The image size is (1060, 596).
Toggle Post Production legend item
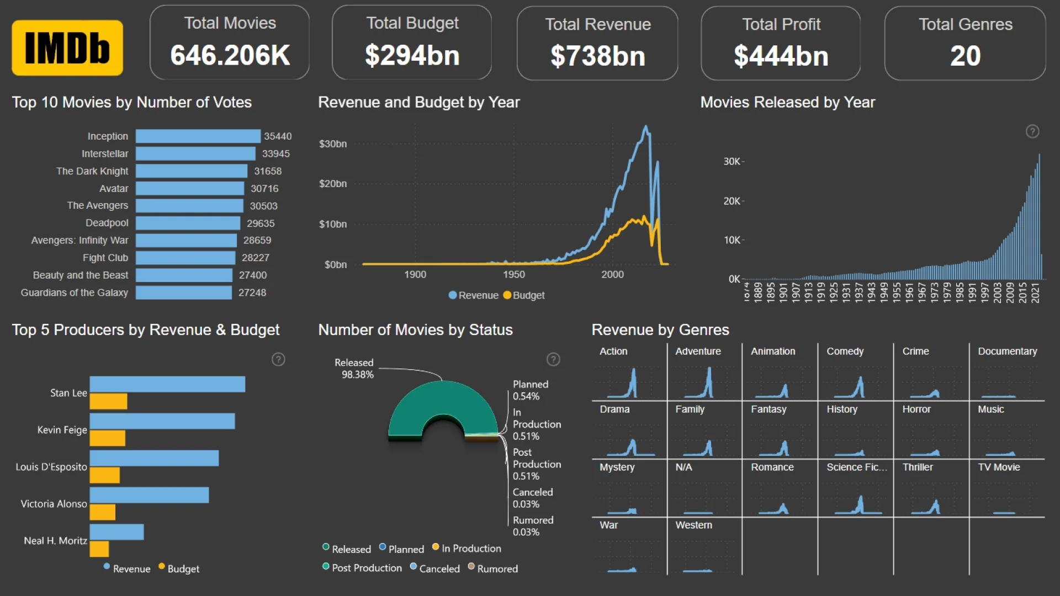[362, 568]
